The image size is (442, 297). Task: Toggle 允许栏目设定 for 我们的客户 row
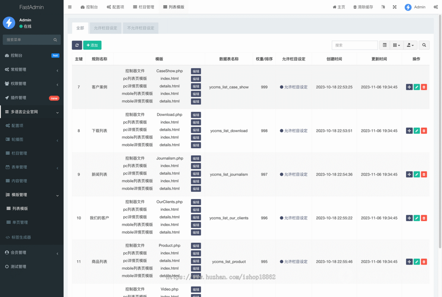coord(294,218)
